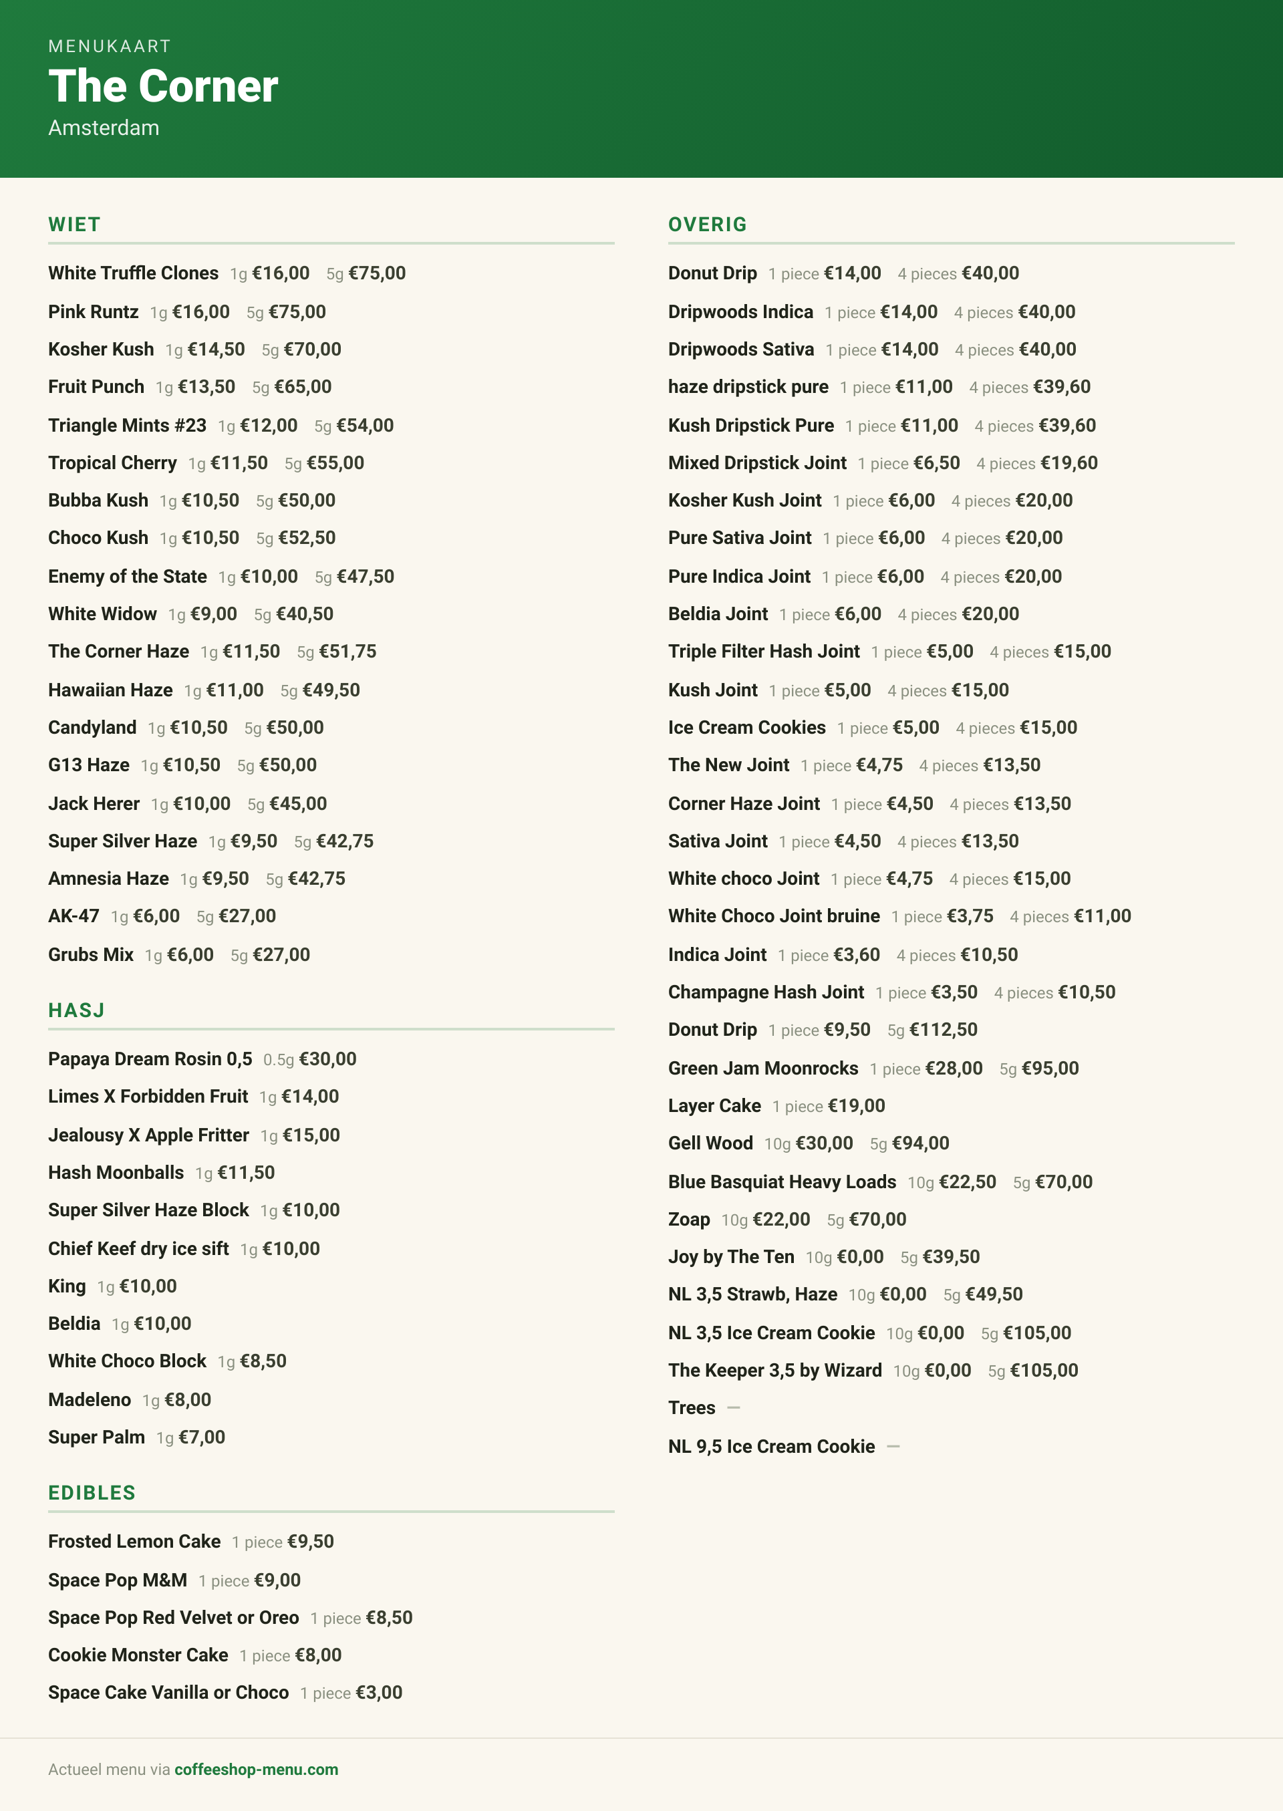Select the HASJ section heading
This screenshot has height=1811, width=1283.
[77, 1010]
